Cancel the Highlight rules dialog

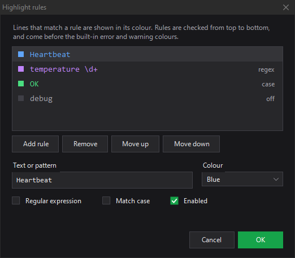click(x=212, y=240)
